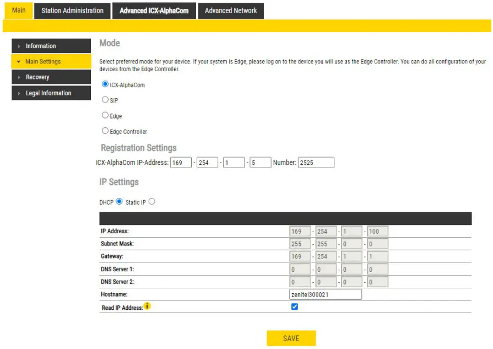Screen dimensions: 493x349
Task: Open the Information menu item
Action: [x=51, y=46]
